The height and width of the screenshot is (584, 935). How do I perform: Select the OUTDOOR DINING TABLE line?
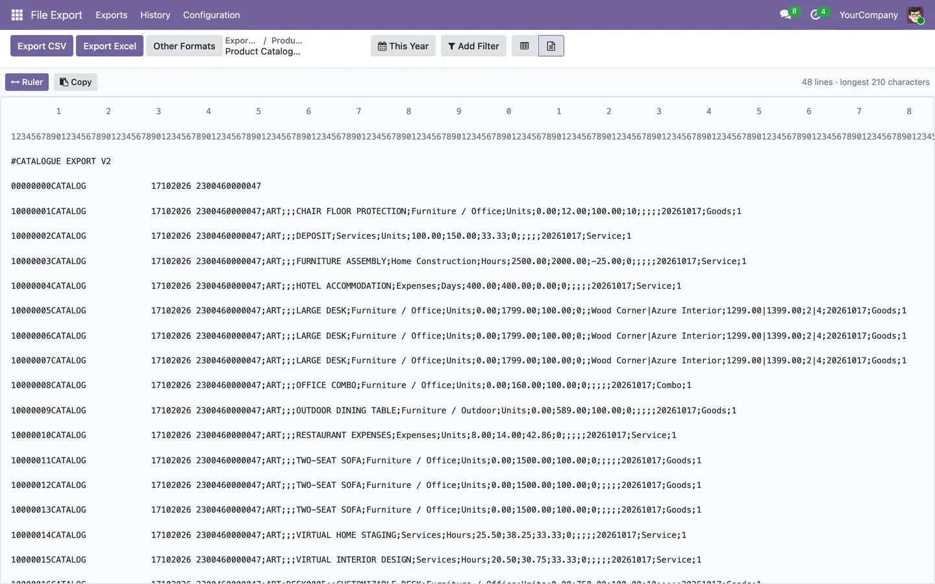point(374,410)
